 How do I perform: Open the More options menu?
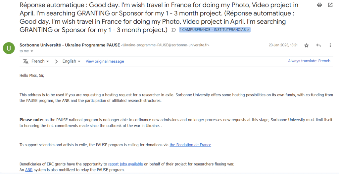[330, 45]
